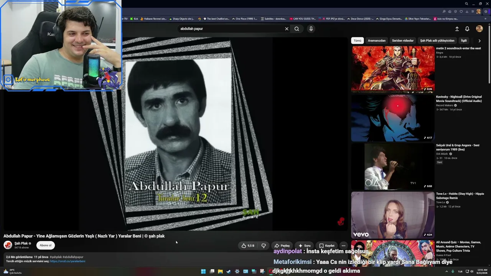Click the Soru button
Image resolution: width=491 pixels, height=276 pixels.
pyautogui.click(x=305, y=246)
